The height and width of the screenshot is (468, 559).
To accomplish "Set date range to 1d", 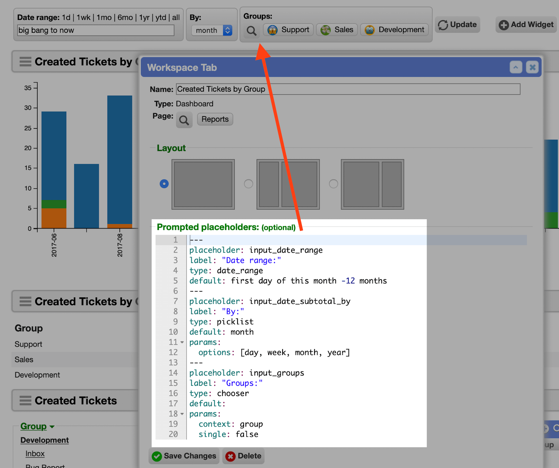I will 66,17.
